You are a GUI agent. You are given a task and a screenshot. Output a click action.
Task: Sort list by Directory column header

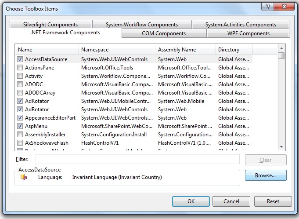[x=234, y=50]
